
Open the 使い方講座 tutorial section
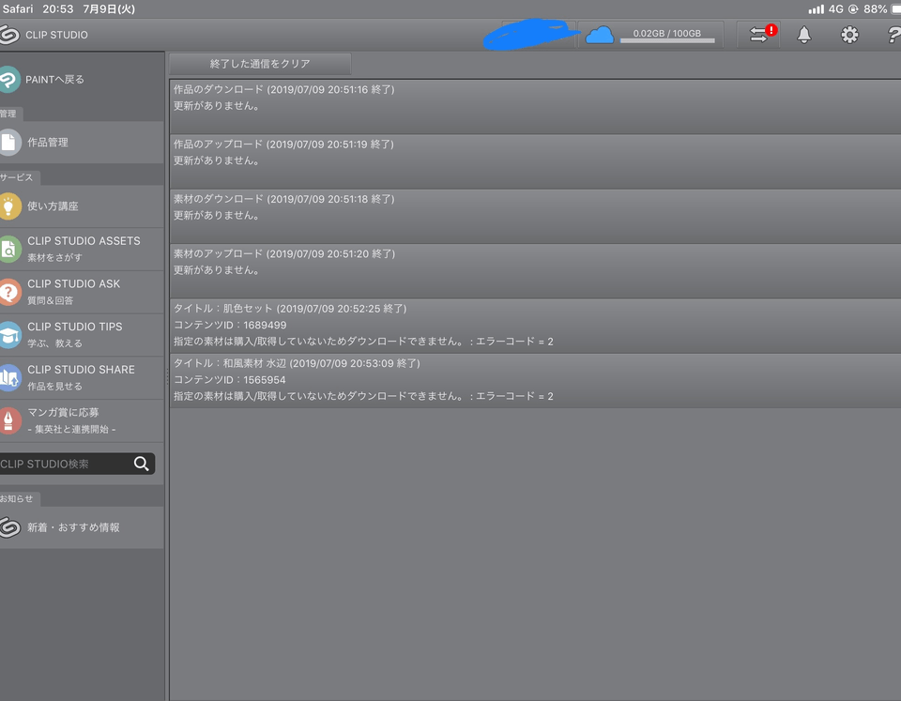[x=53, y=206]
